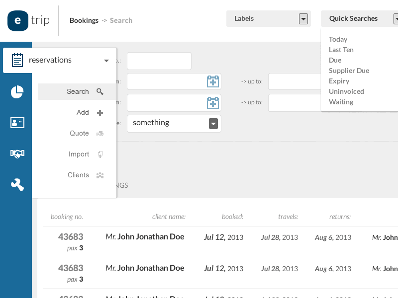Click the handshake suppliers icon in sidebar
Screen dimensions: 398x298
click(x=16, y=153)
